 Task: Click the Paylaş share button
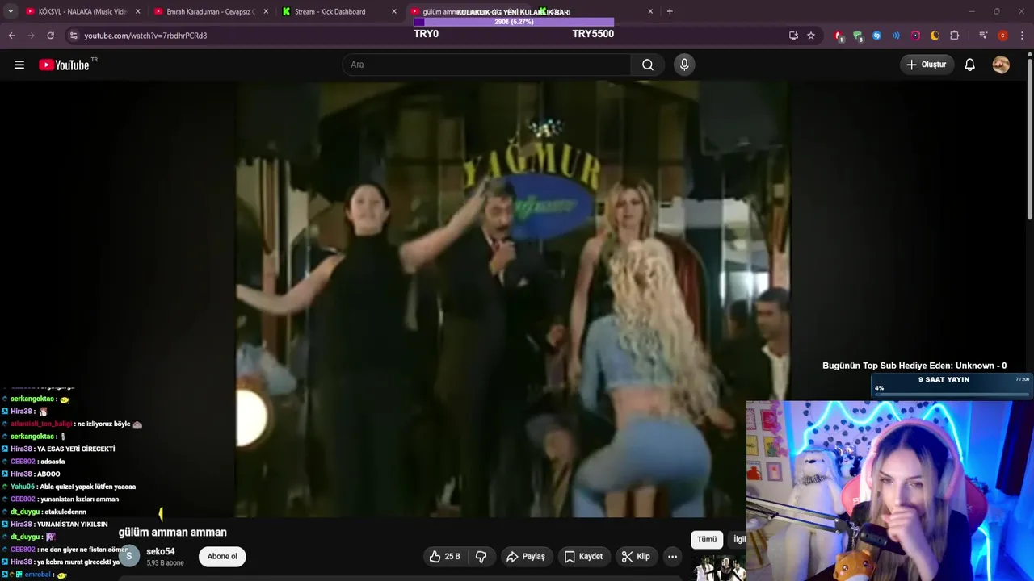click(526, 556)
